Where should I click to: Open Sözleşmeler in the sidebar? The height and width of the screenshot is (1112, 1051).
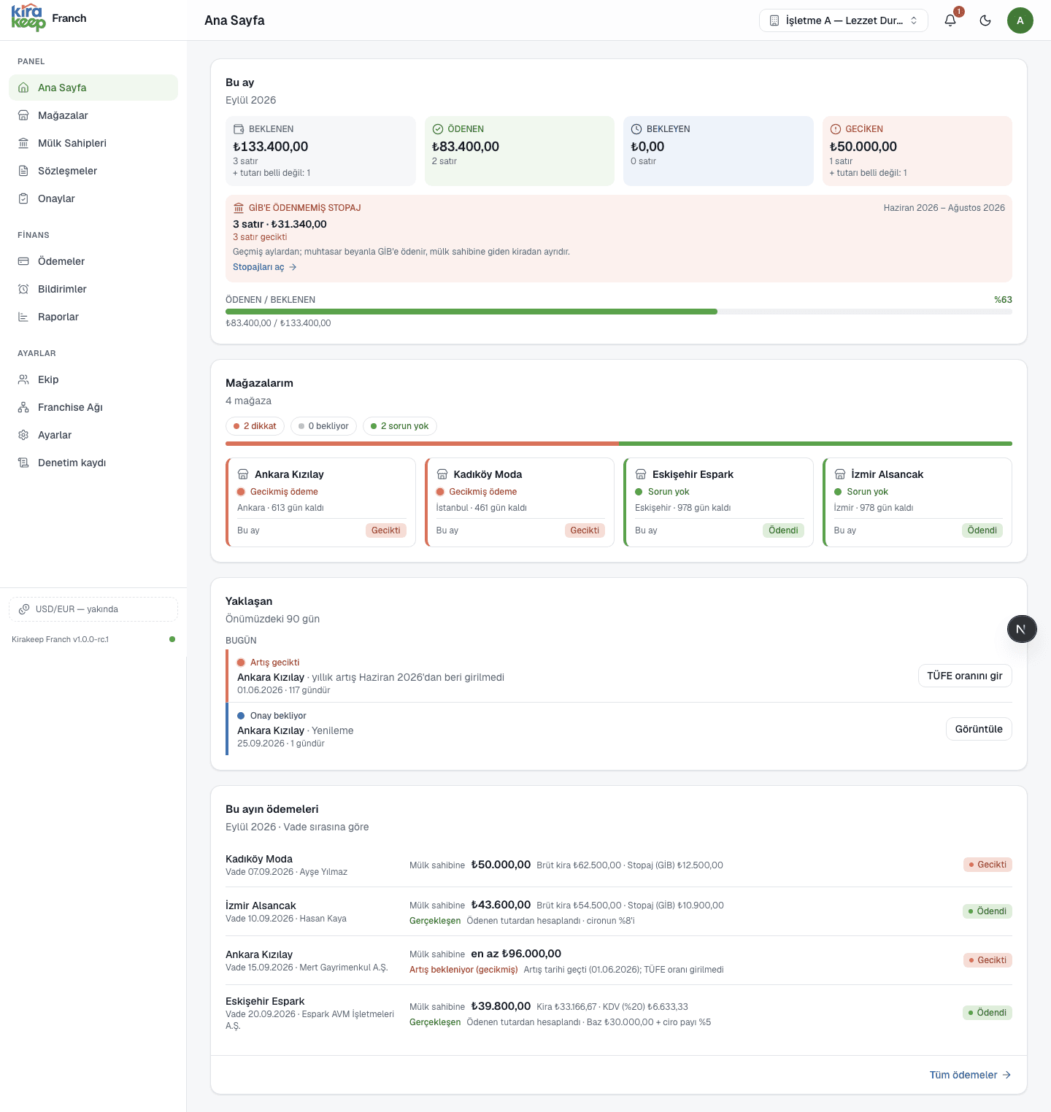(93, 171)
